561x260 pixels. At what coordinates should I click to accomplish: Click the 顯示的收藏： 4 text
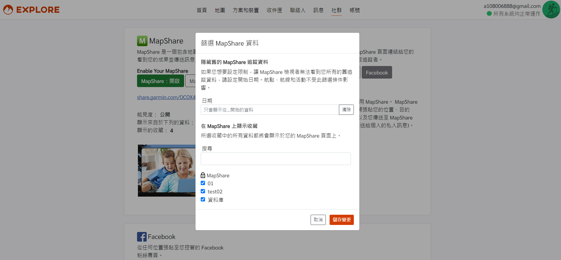click(x=155, y=131)
